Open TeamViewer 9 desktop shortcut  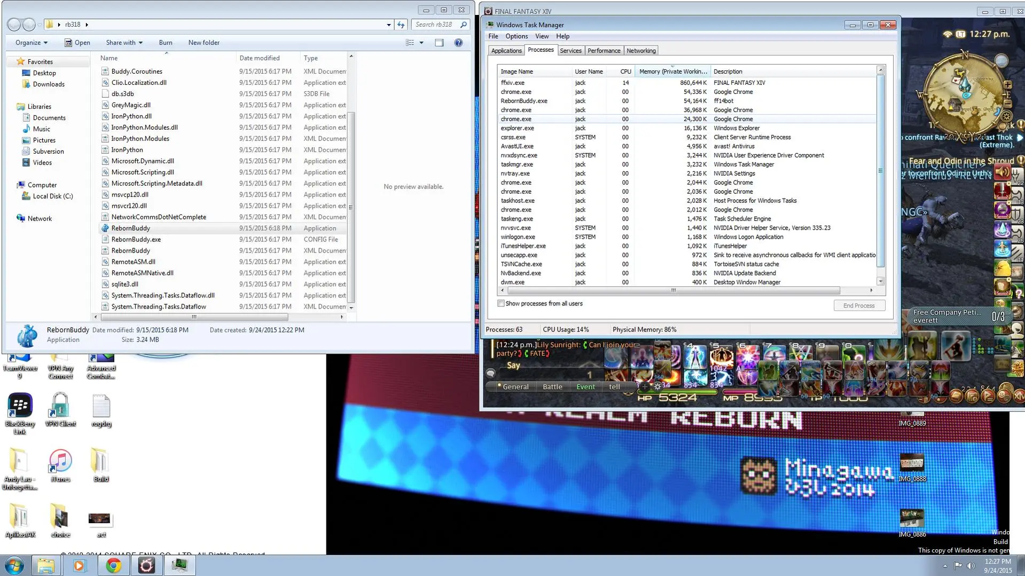pos(20,367)
